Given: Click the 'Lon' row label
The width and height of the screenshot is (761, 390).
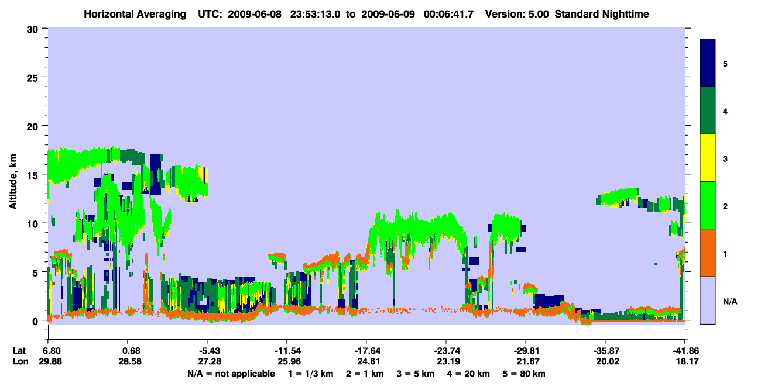Looking at the screenshot, I should click(x=19, y=362).
